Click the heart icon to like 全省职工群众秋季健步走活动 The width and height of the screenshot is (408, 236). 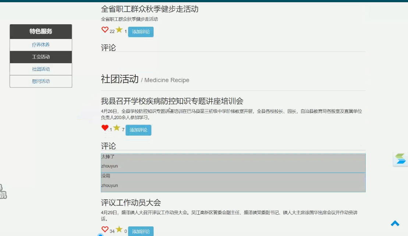coord(104,29)
